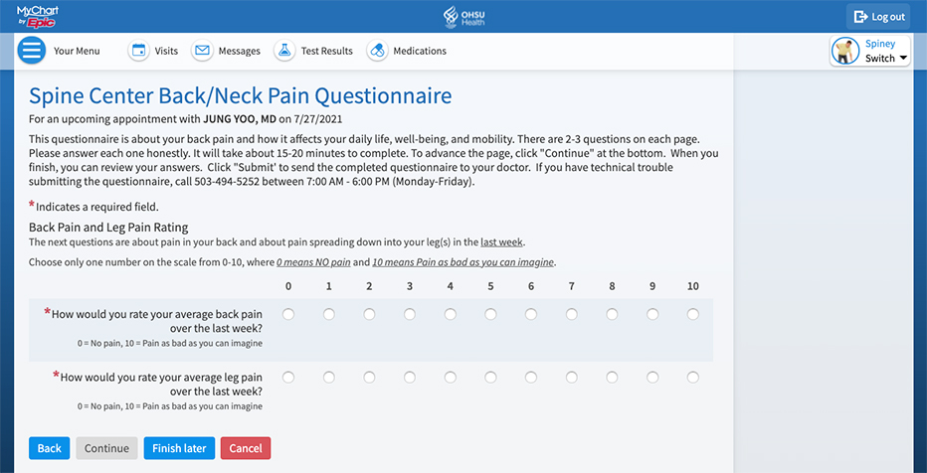Select 5 for average back pain
The image size is (927, 473).
(490, 314)
